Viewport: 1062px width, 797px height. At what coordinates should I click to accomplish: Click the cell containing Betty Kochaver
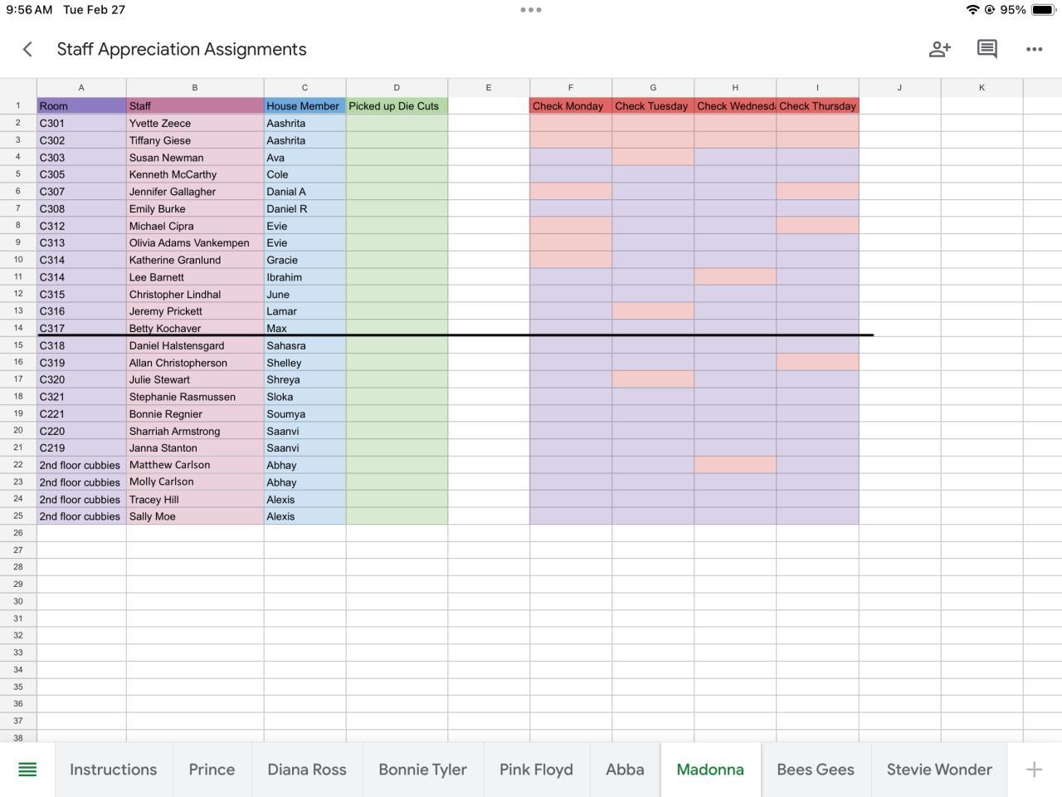pos(194,328)
